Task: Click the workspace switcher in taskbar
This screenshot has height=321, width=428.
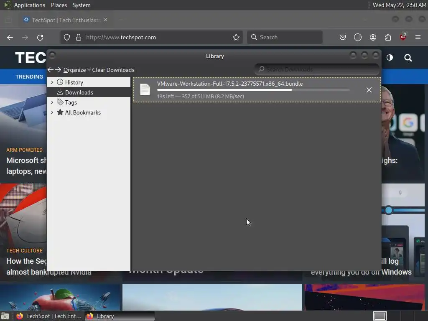Action: (x=380, y=316)
